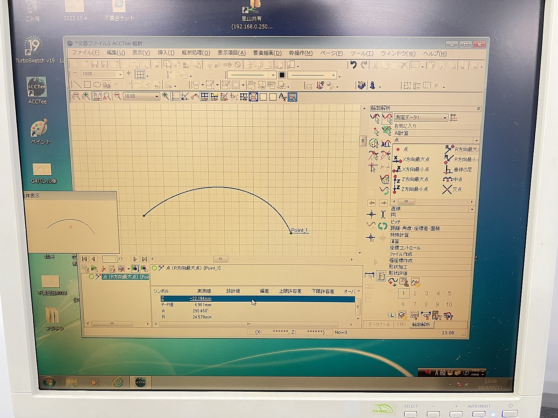Click the black line color swatch in toolbar
This screenshot has height=418, width=558.
pyautogui.click(x=282, y=75)
